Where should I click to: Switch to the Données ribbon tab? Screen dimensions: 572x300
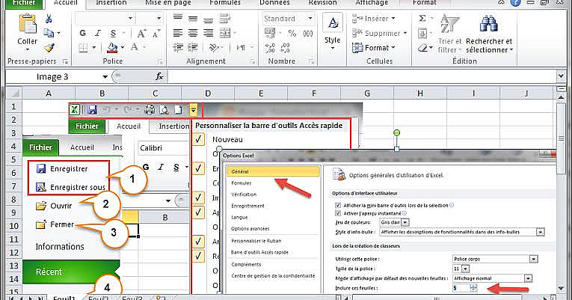(x=274, y=3)
